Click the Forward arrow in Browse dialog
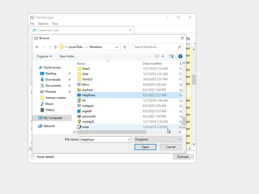 pos(45,47)
